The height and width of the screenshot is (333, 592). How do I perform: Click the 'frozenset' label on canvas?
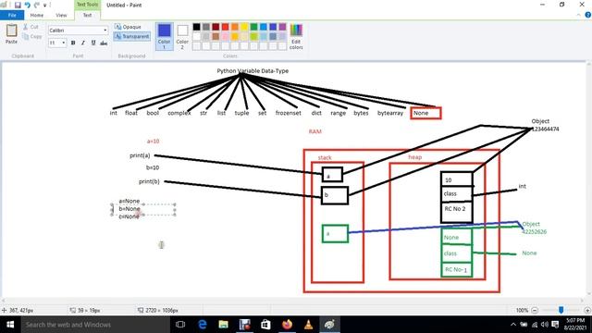tap(288, 113)
